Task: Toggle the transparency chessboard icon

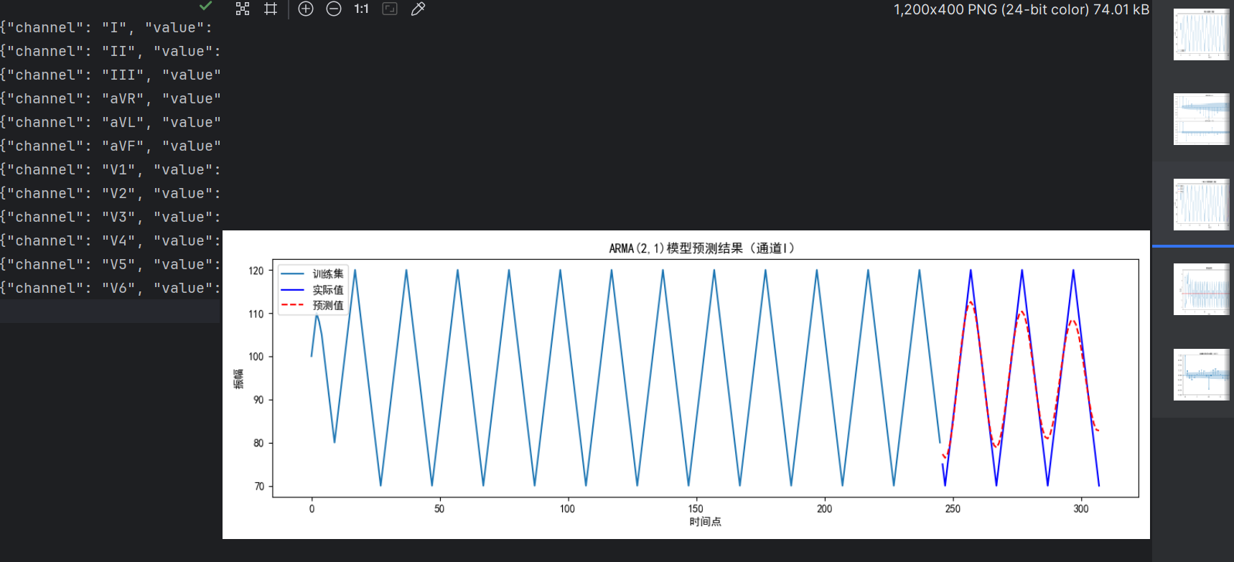Action: tap(243, 9)
